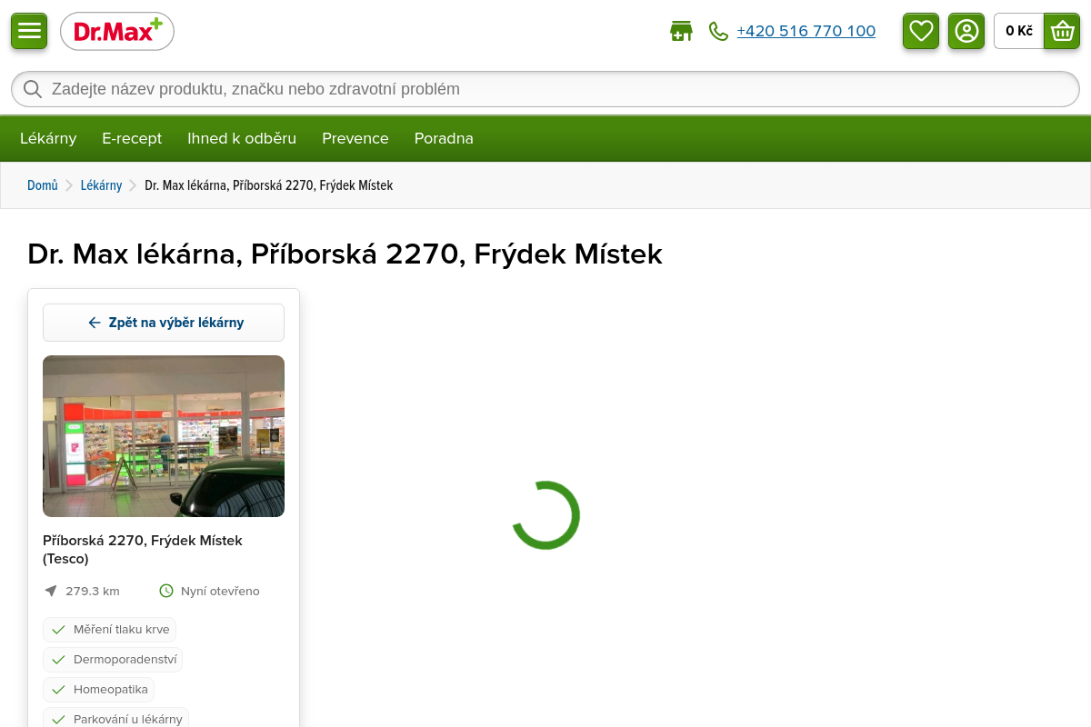1091x727 pixels.
Task: Select the Parkování u lékárny tag
Action: (115, 718)
